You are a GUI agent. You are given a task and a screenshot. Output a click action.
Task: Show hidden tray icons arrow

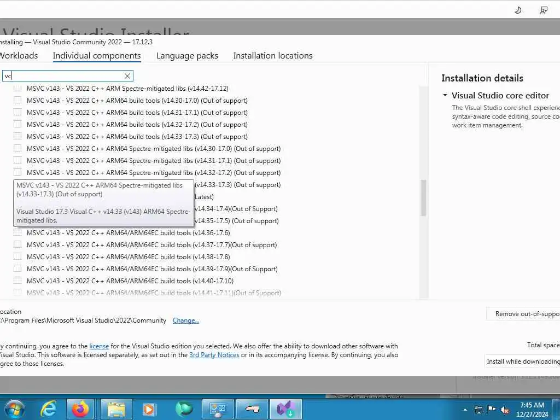[465, 410]
